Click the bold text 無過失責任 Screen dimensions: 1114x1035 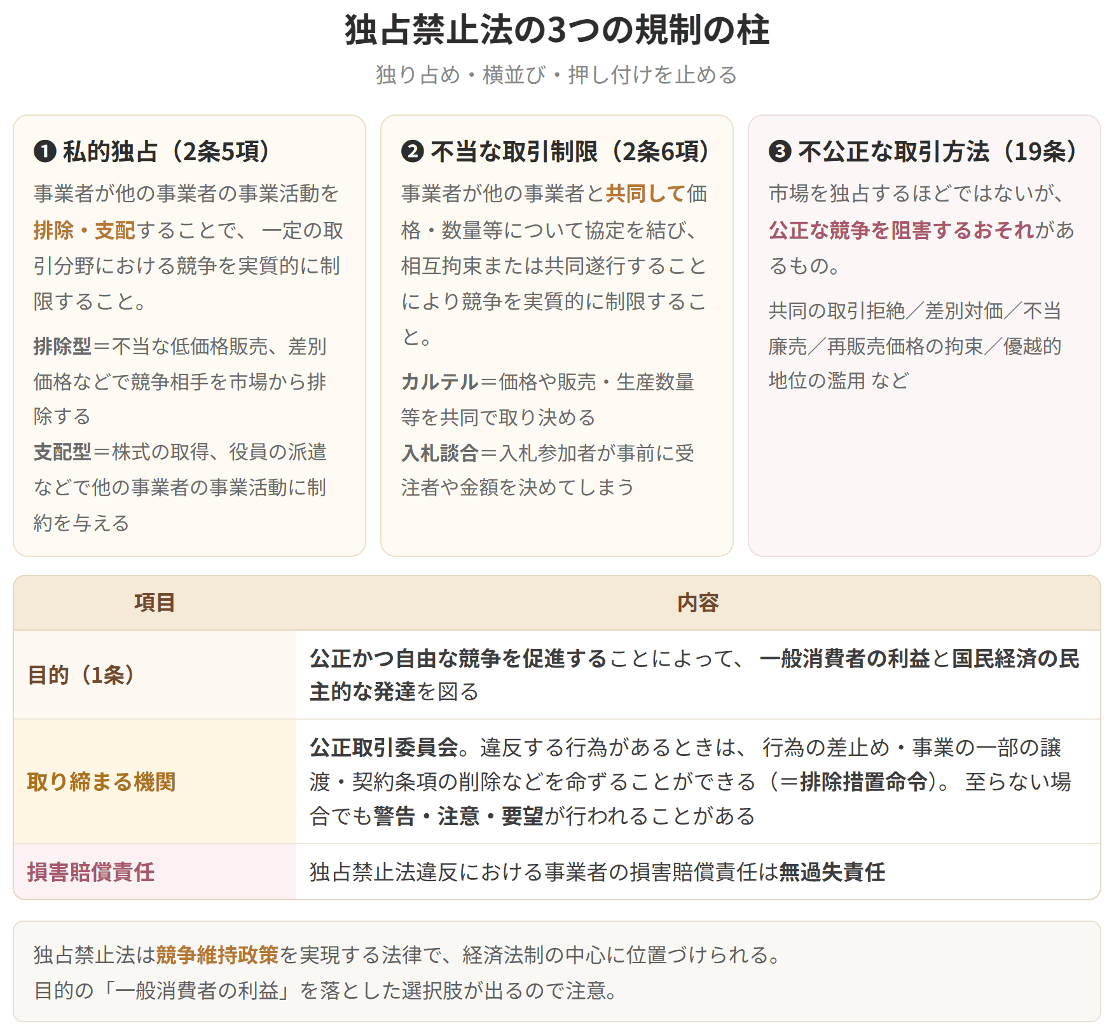click(832, 872)
